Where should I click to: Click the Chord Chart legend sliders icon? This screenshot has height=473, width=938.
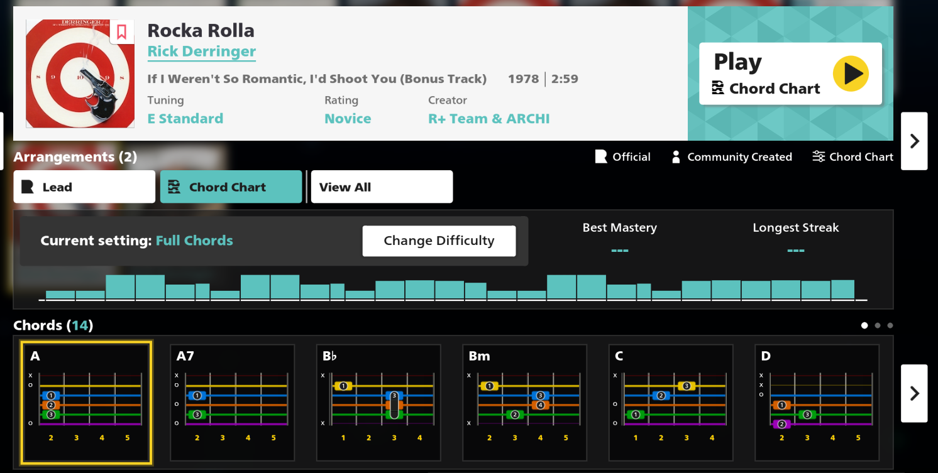[x=818, y=156]
